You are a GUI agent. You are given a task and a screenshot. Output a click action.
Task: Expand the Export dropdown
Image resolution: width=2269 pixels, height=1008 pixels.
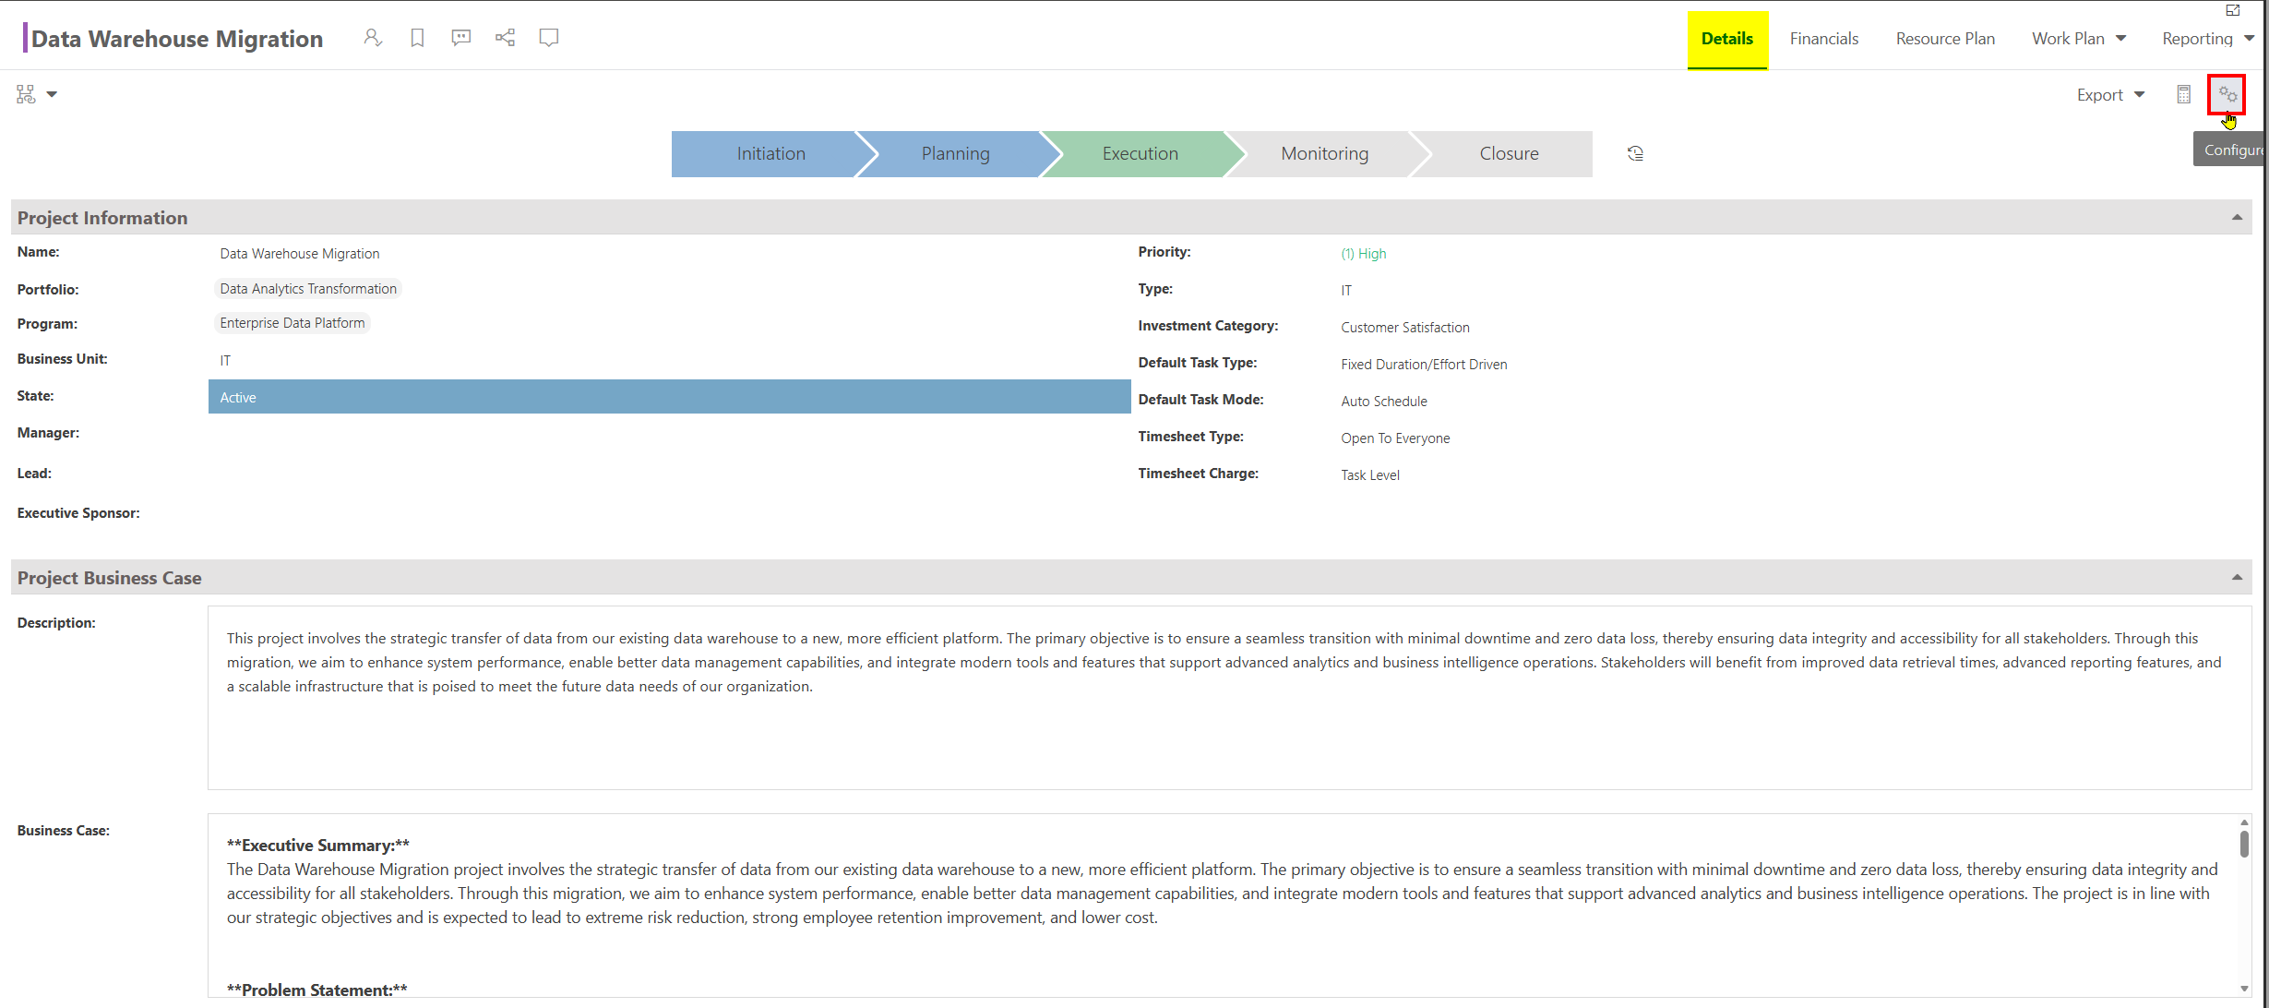[2110, 95]
